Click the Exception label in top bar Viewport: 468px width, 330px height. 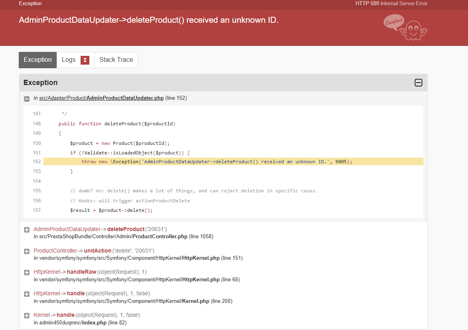tap(30, 3)
